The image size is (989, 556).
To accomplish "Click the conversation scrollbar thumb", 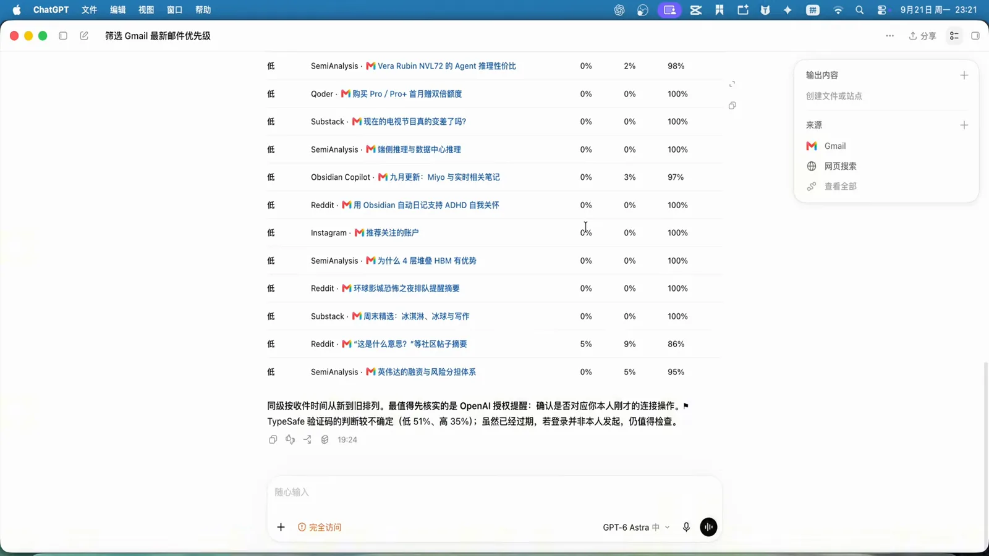I will [985, 455].
